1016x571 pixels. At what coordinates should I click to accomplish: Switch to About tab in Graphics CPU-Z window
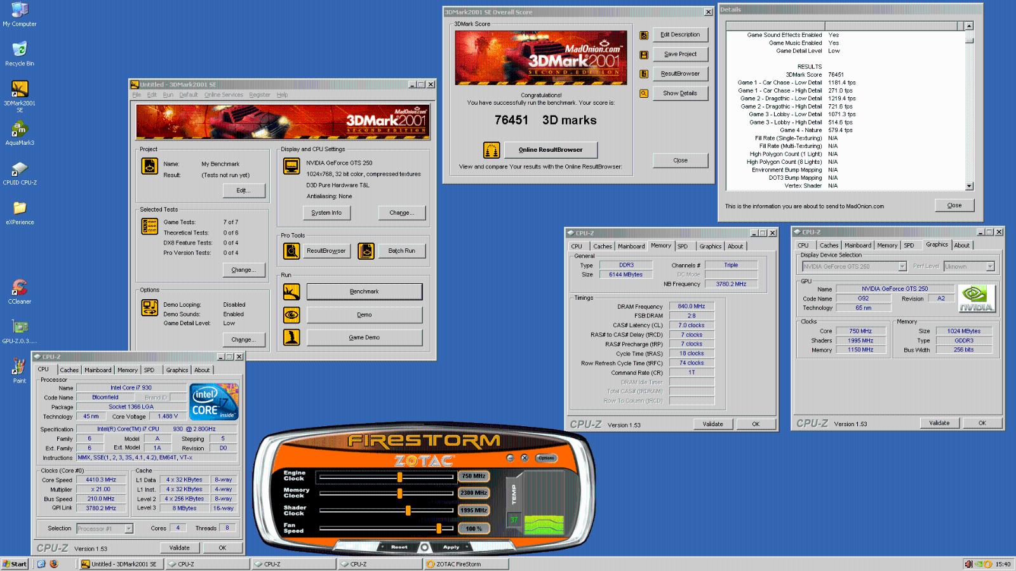click(x=961, y=245)
